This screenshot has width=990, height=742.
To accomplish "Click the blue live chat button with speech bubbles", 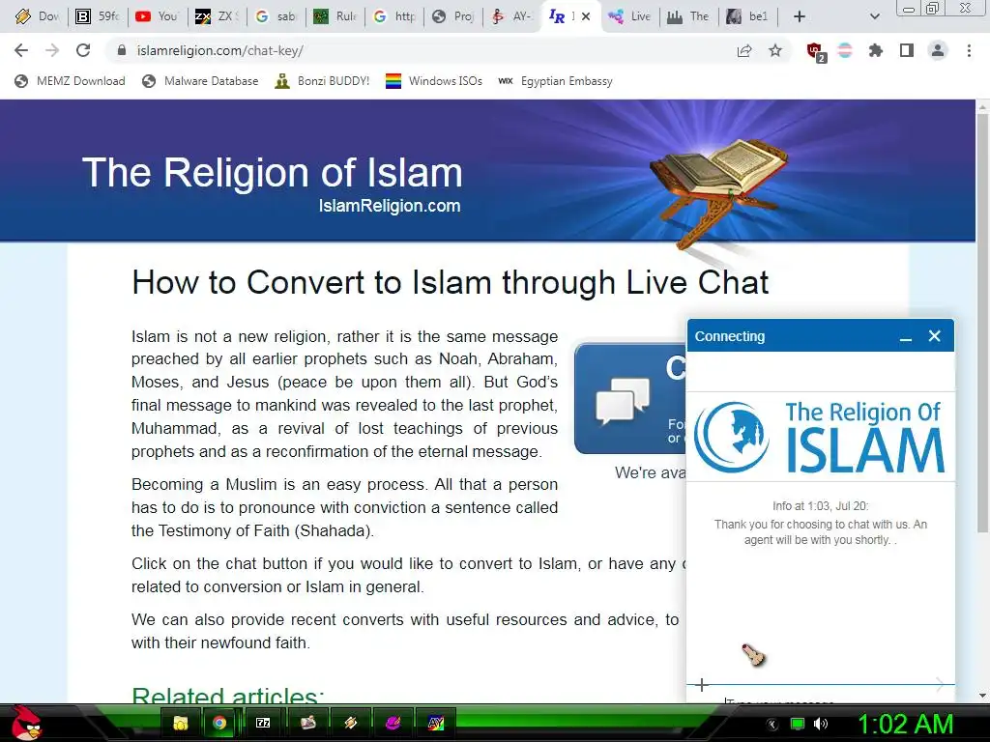I will pos(630,398).
